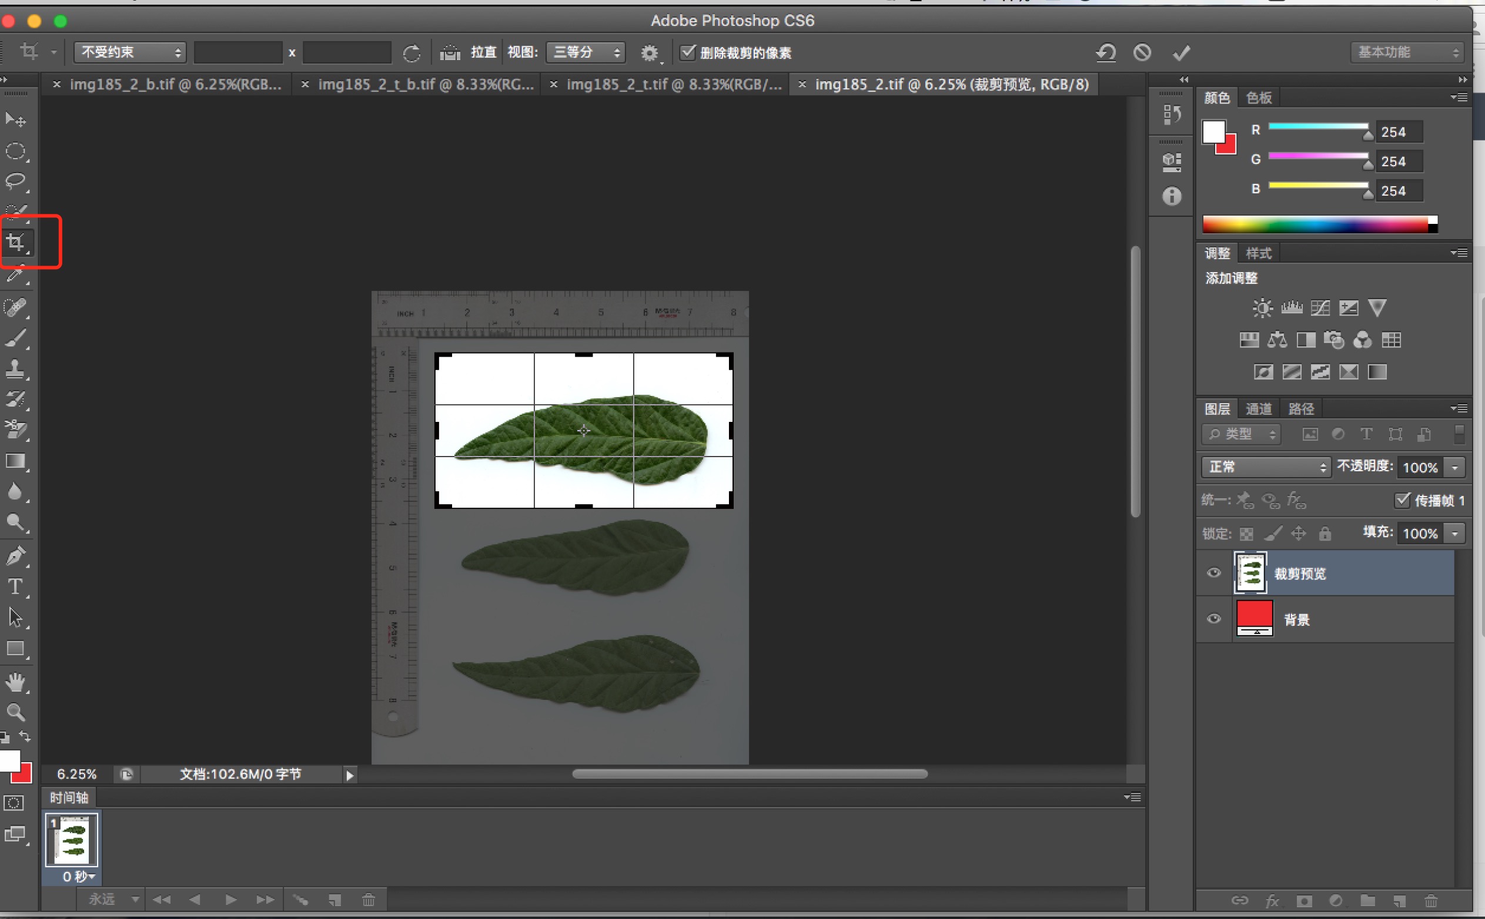Toggle lock position
The height and width of the screenshot is (919, 1485).
pos(1298,534)
